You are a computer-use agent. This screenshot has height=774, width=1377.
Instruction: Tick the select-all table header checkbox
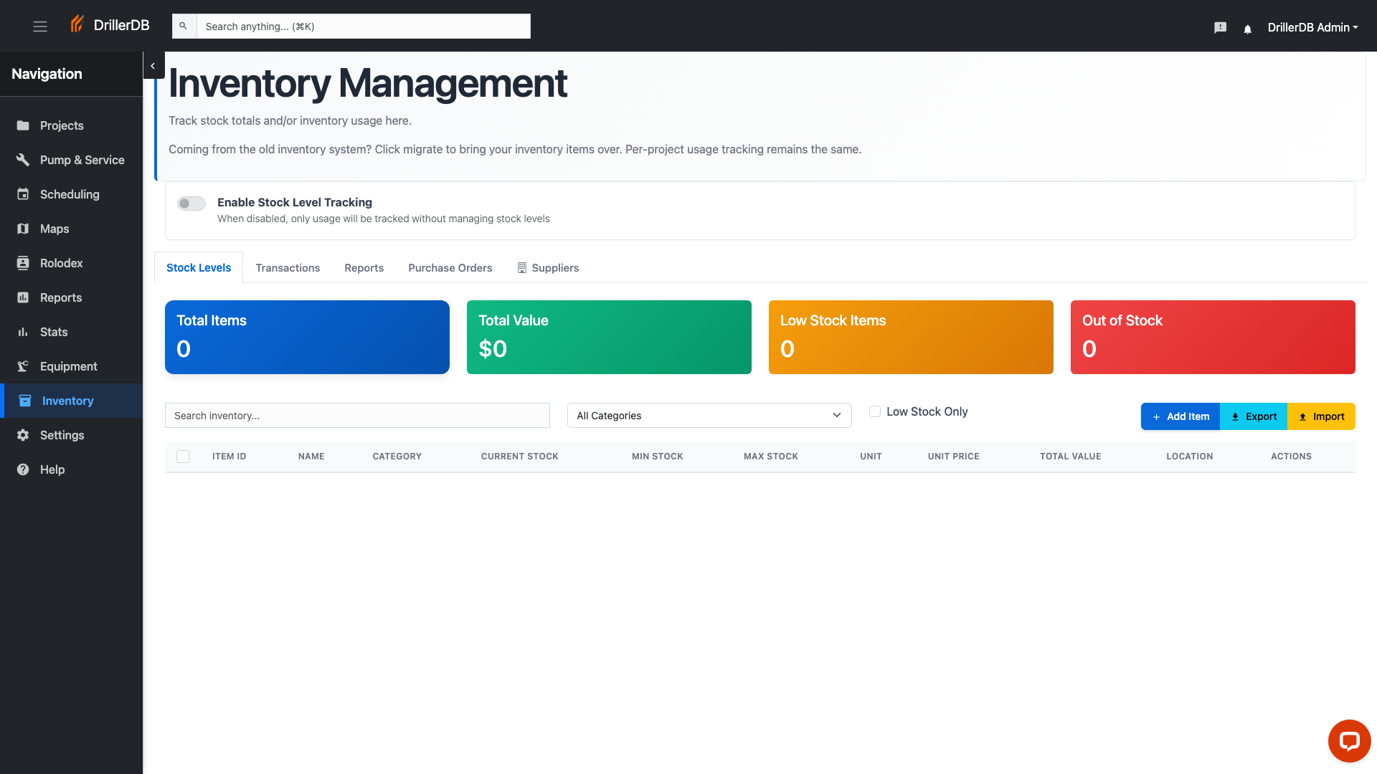click(x=183, y=457)
